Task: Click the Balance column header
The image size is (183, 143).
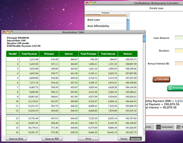Action: point(128,54)
